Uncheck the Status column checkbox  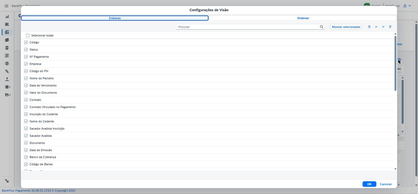pos(26,49)
